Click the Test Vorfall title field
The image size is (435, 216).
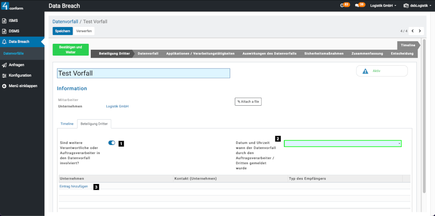[144, 73]
